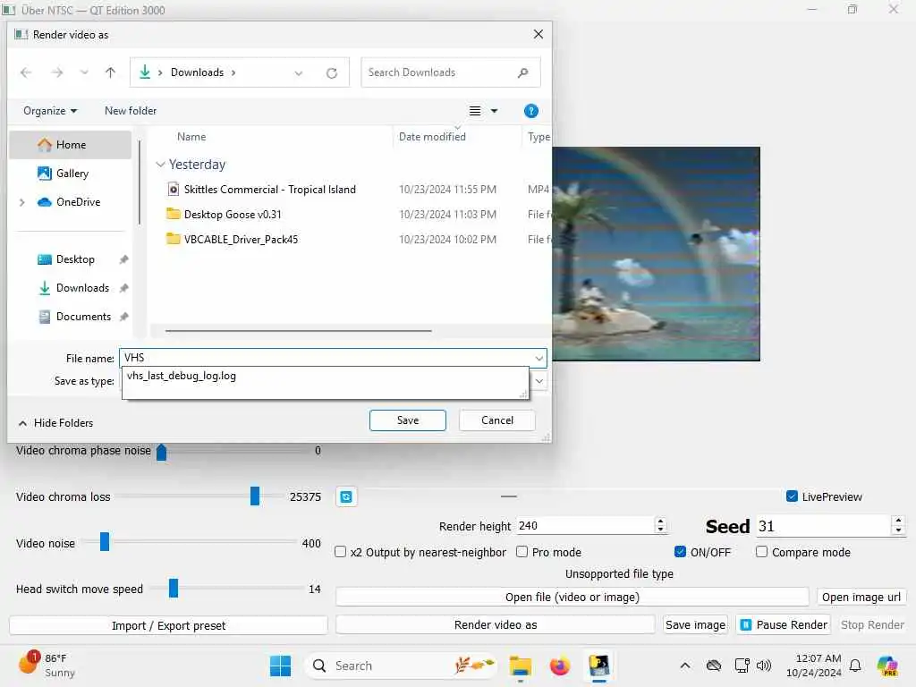The image size is (916, 687).
Task: Collapse the Yesterday group
Action: point(161,165)
